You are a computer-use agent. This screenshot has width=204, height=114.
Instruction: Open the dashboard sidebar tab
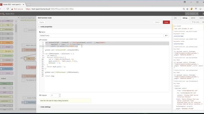(201, 18)
